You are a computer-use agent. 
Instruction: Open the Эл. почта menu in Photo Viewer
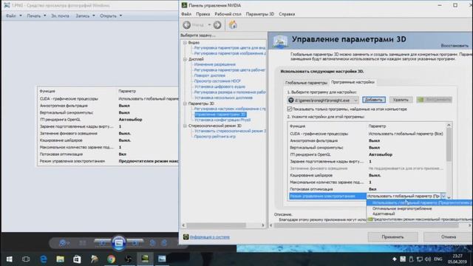point(60,16)
